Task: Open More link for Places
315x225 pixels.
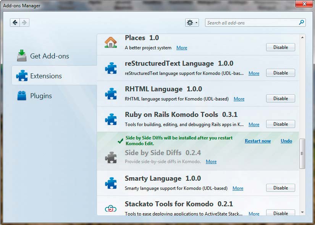Action: pos(182,48)
